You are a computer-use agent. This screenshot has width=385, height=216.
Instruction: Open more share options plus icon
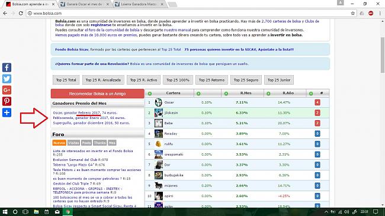click(x=7, y=112)
